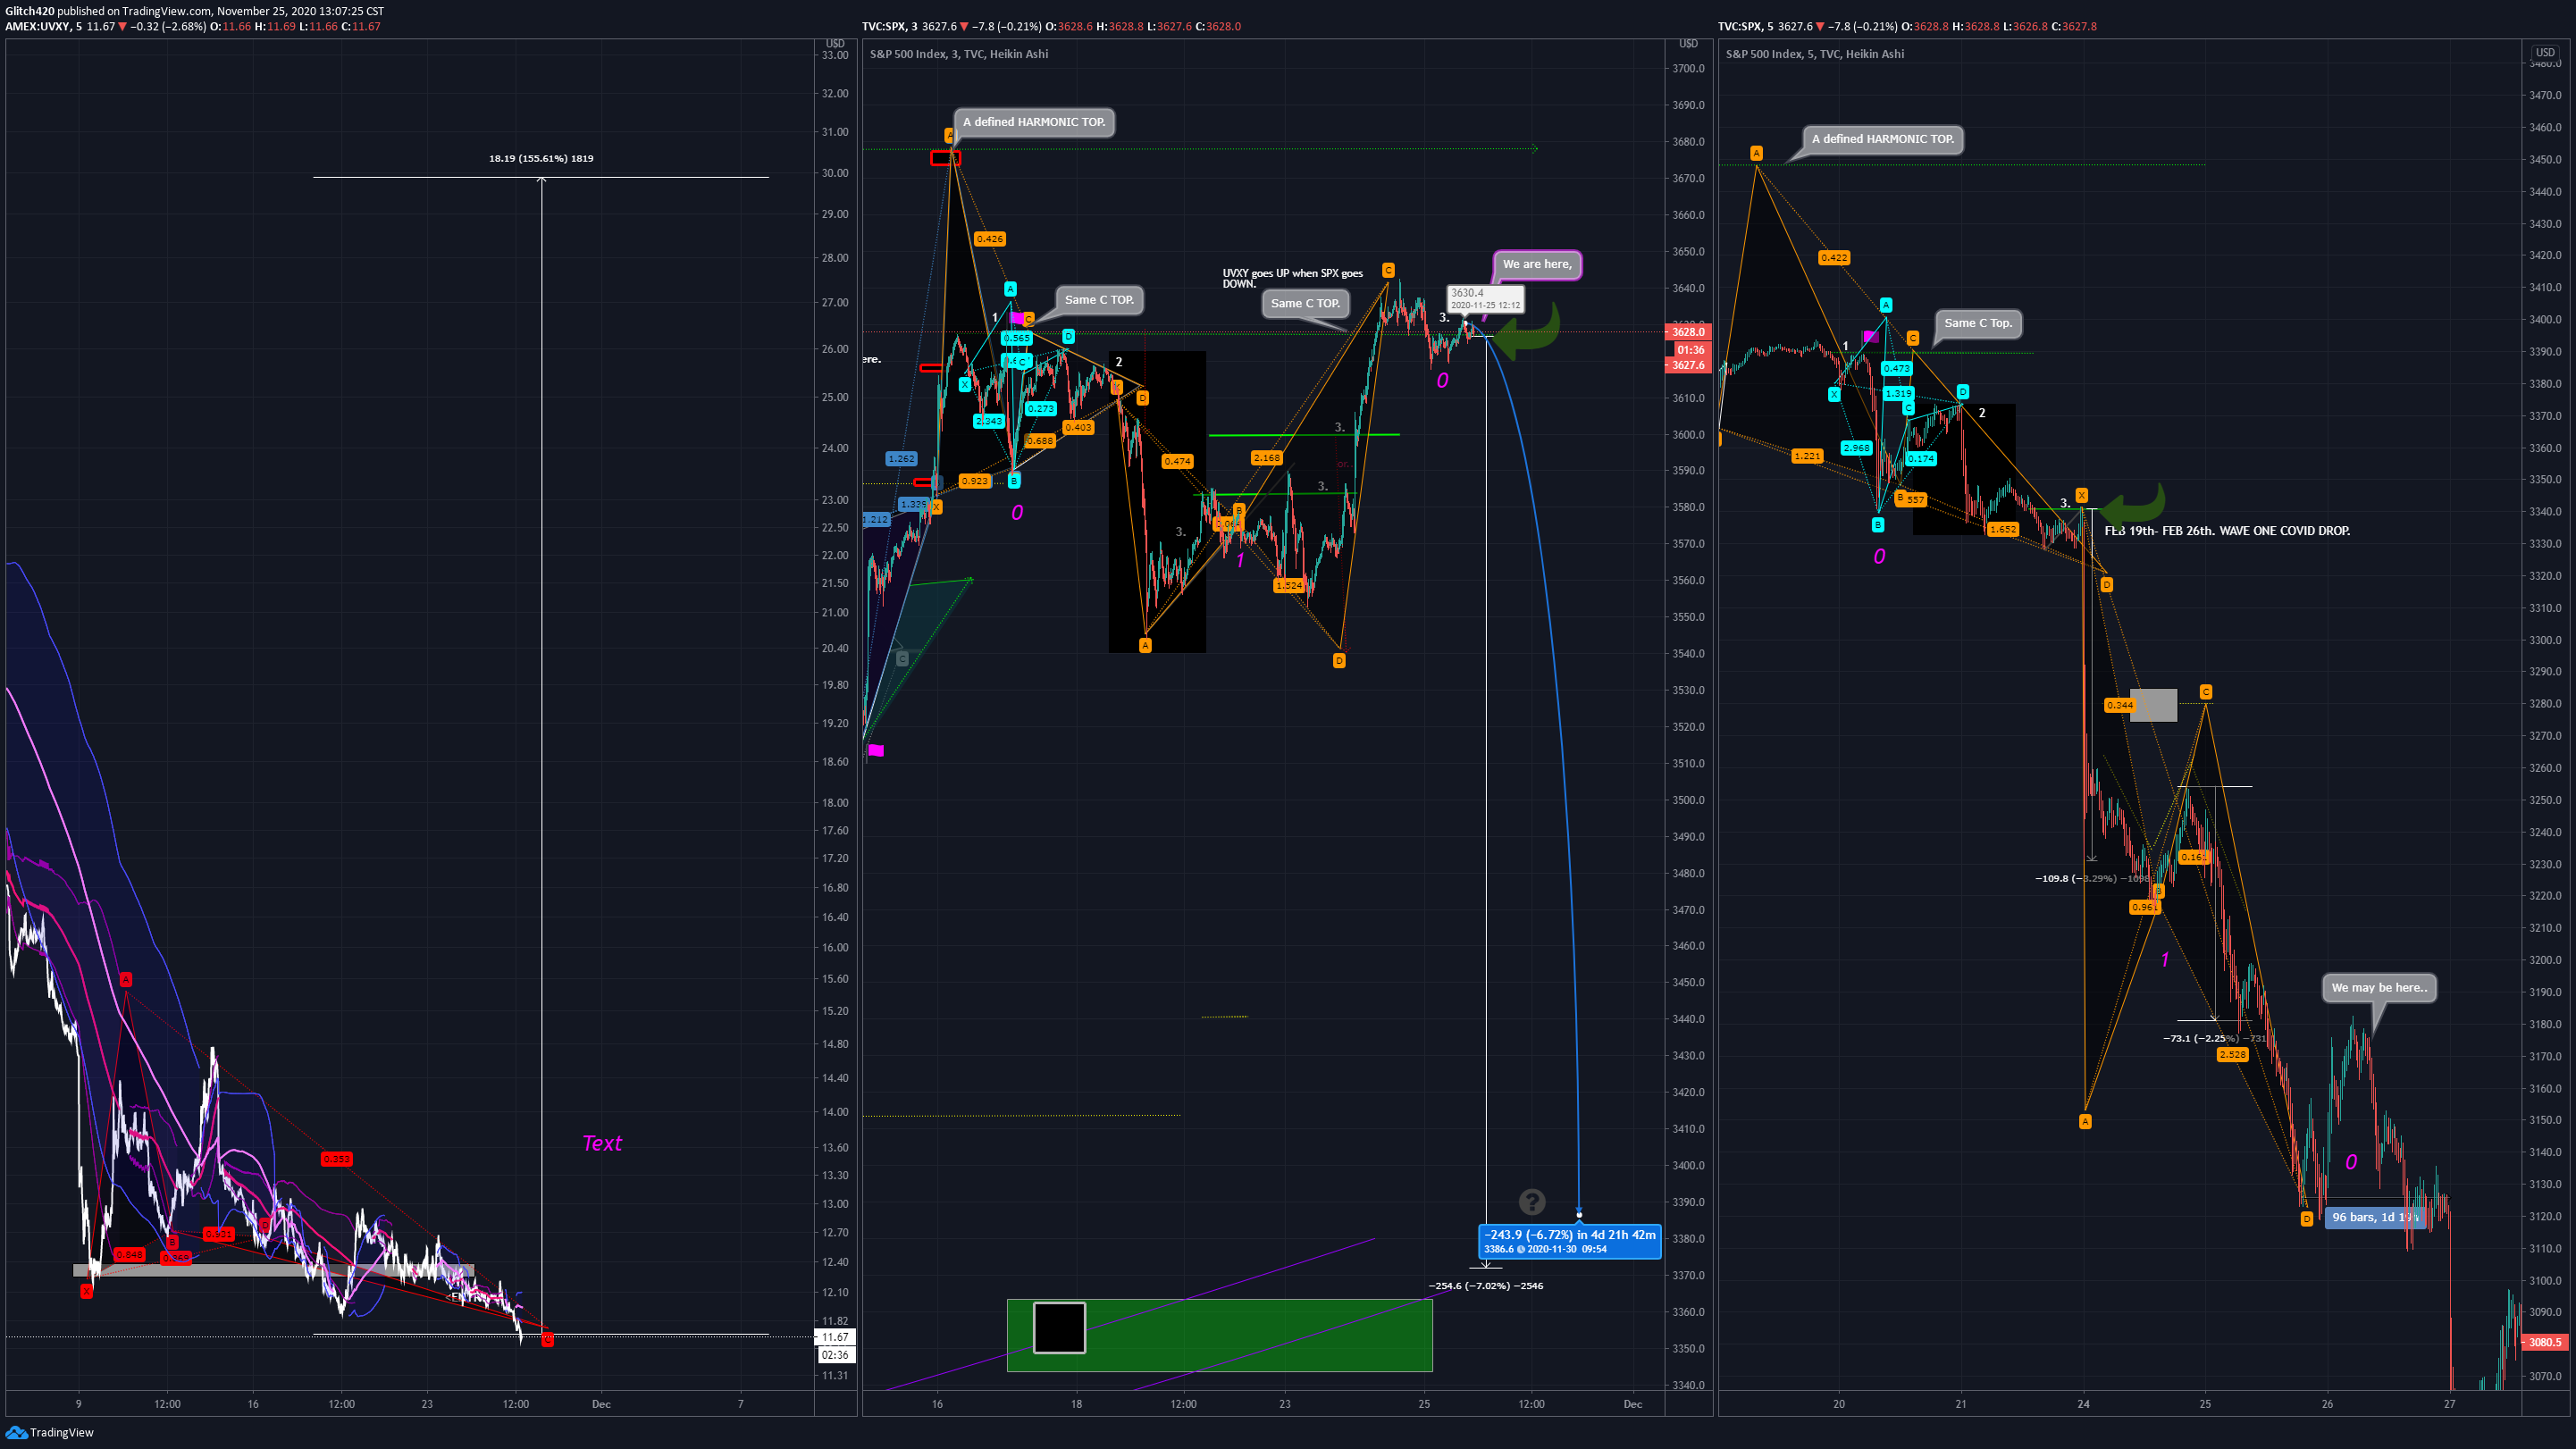Click 'FEB 19th- FEB 26th. WAVE ONE COVID DROP.' text

click(x=2227, y=531)
